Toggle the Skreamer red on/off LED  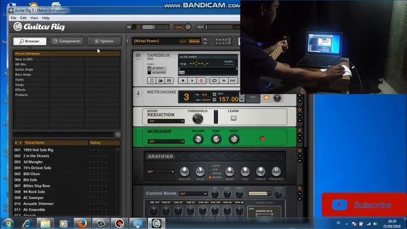coord(262,139)
